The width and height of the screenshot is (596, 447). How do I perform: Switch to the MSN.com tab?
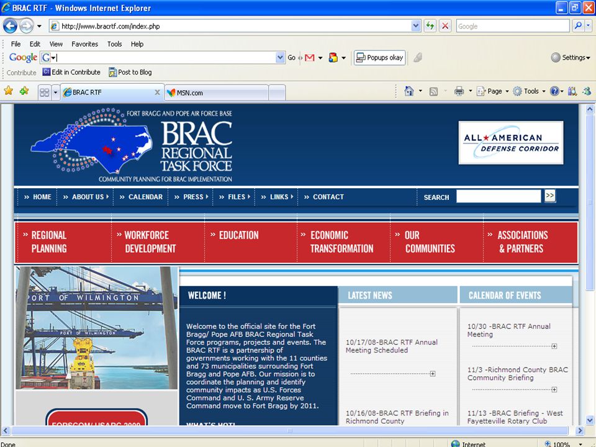tap(217, 93)
